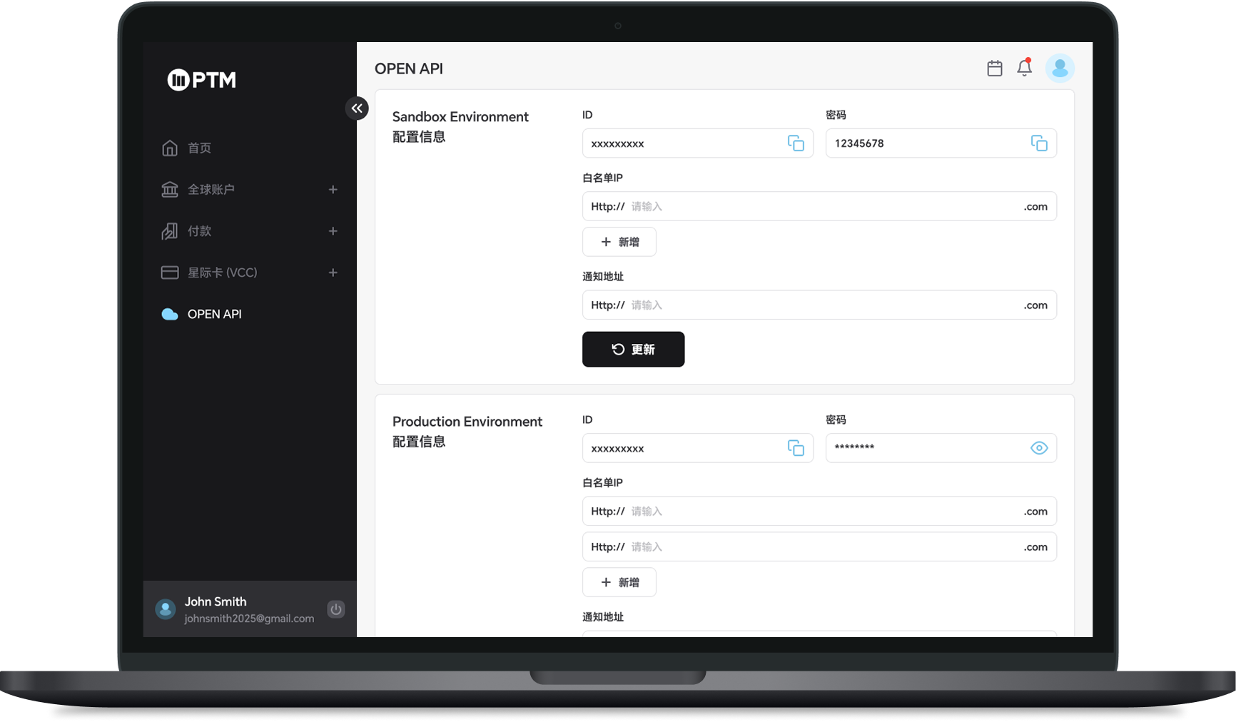
Task: Click the 更新 button in Sandbox Environment
Action: pyautogui.click(x=633, y=349)
